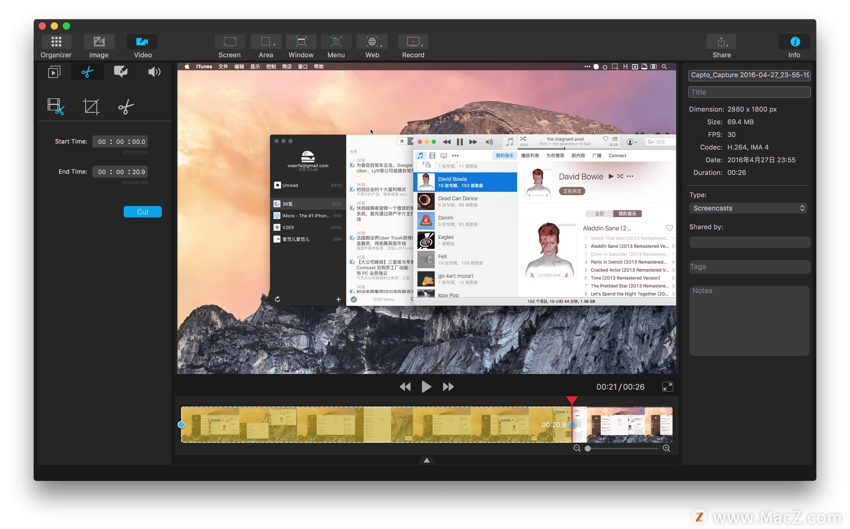Open the Type dropdown Screencasts
This screenshot has height=529, width=850.
[748, 208]
